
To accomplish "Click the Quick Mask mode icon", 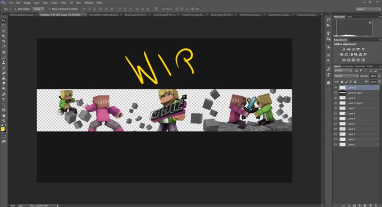I will [4, 136].
